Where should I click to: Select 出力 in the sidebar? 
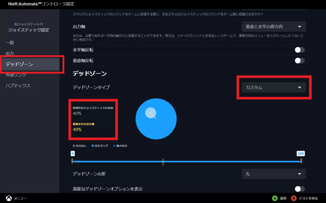10,53
